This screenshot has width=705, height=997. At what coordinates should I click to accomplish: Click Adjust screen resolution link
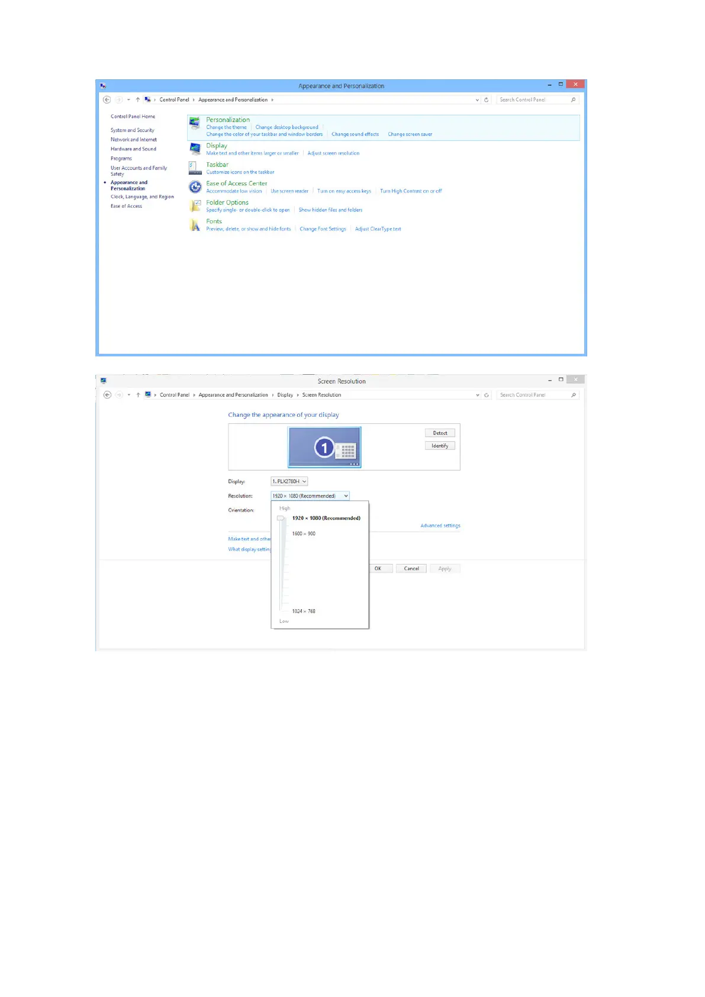[333, 153]
